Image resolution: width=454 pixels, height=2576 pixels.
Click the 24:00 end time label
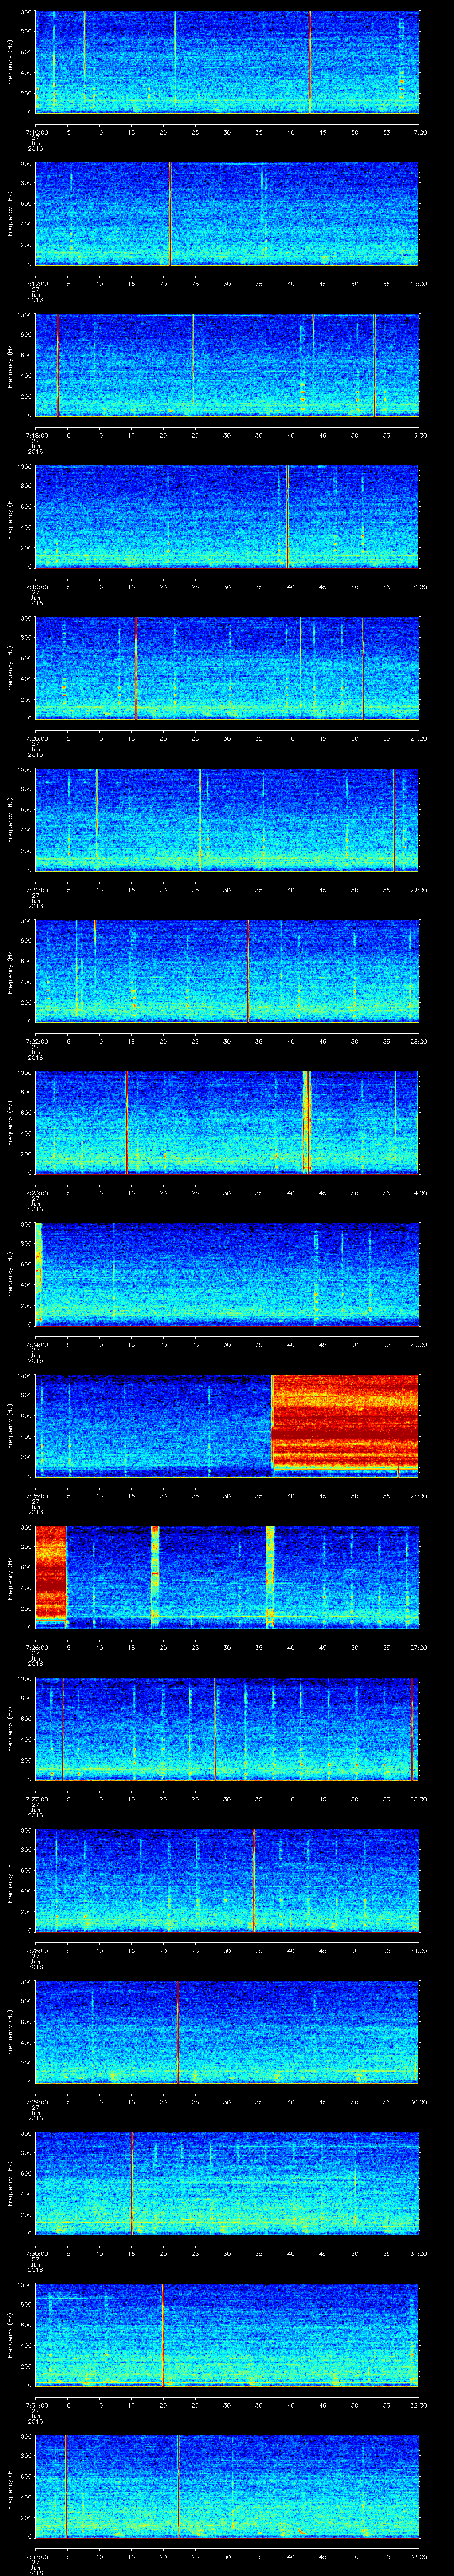coord(418,1193)
